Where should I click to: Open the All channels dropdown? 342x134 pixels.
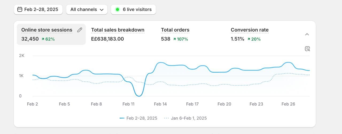point(87,10)
